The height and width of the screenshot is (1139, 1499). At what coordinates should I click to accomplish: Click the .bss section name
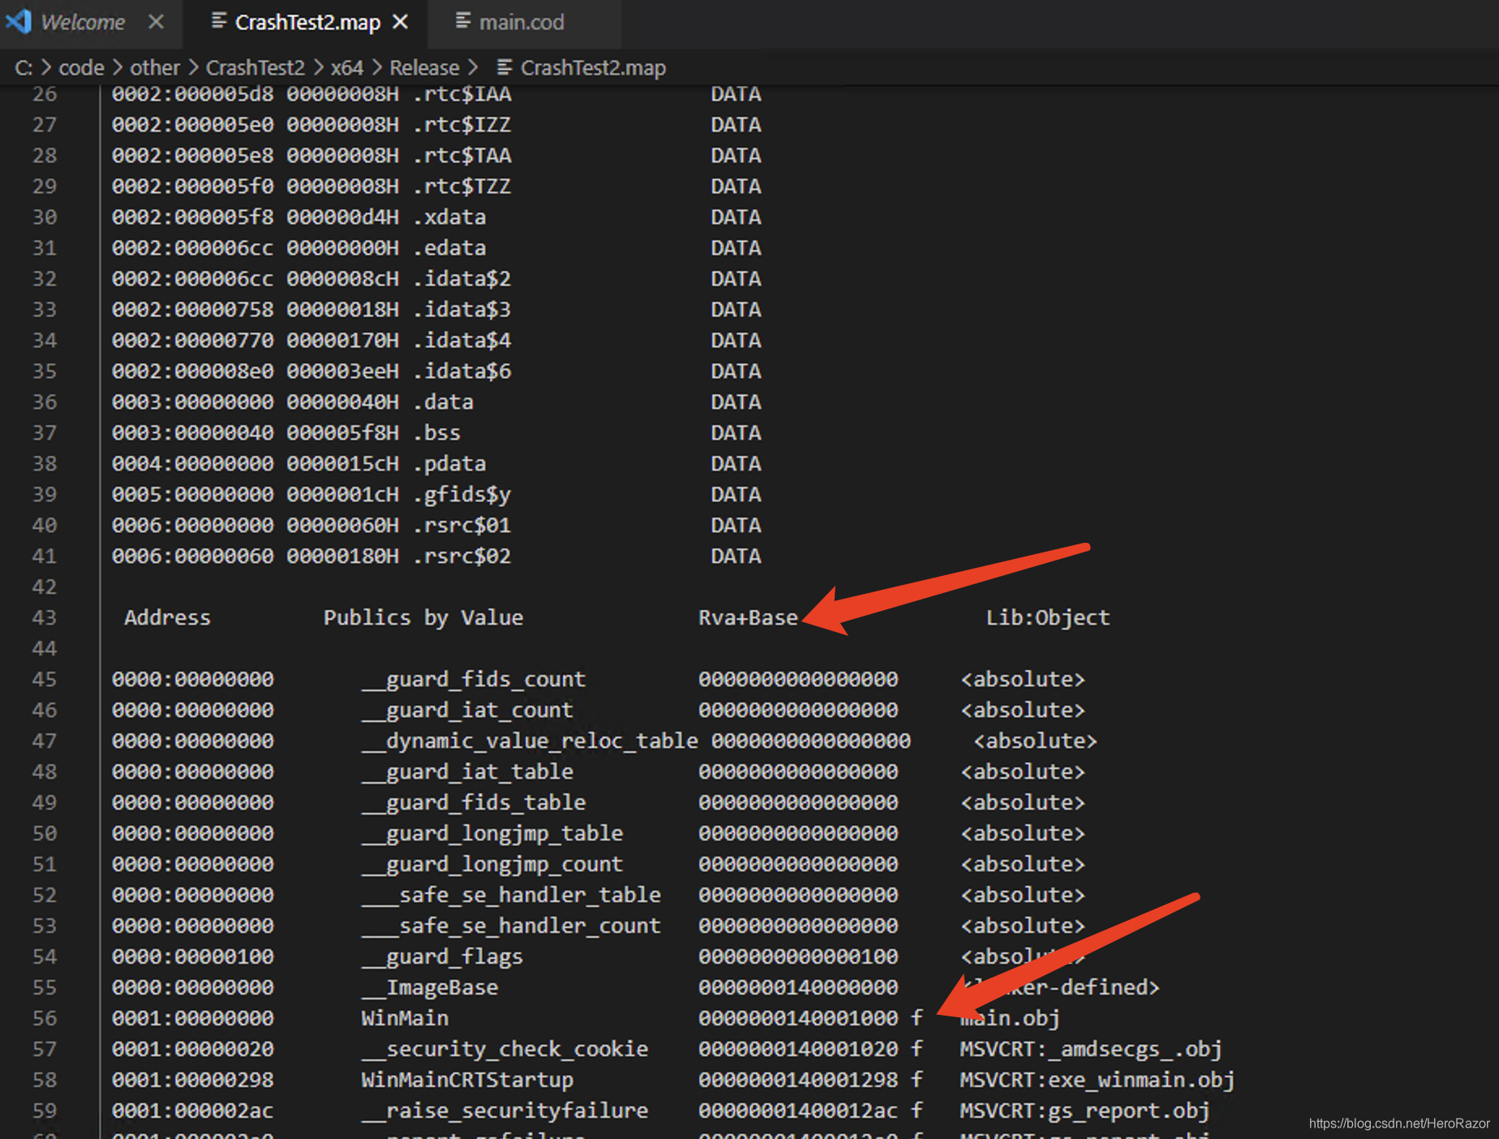tap(436, 432)
